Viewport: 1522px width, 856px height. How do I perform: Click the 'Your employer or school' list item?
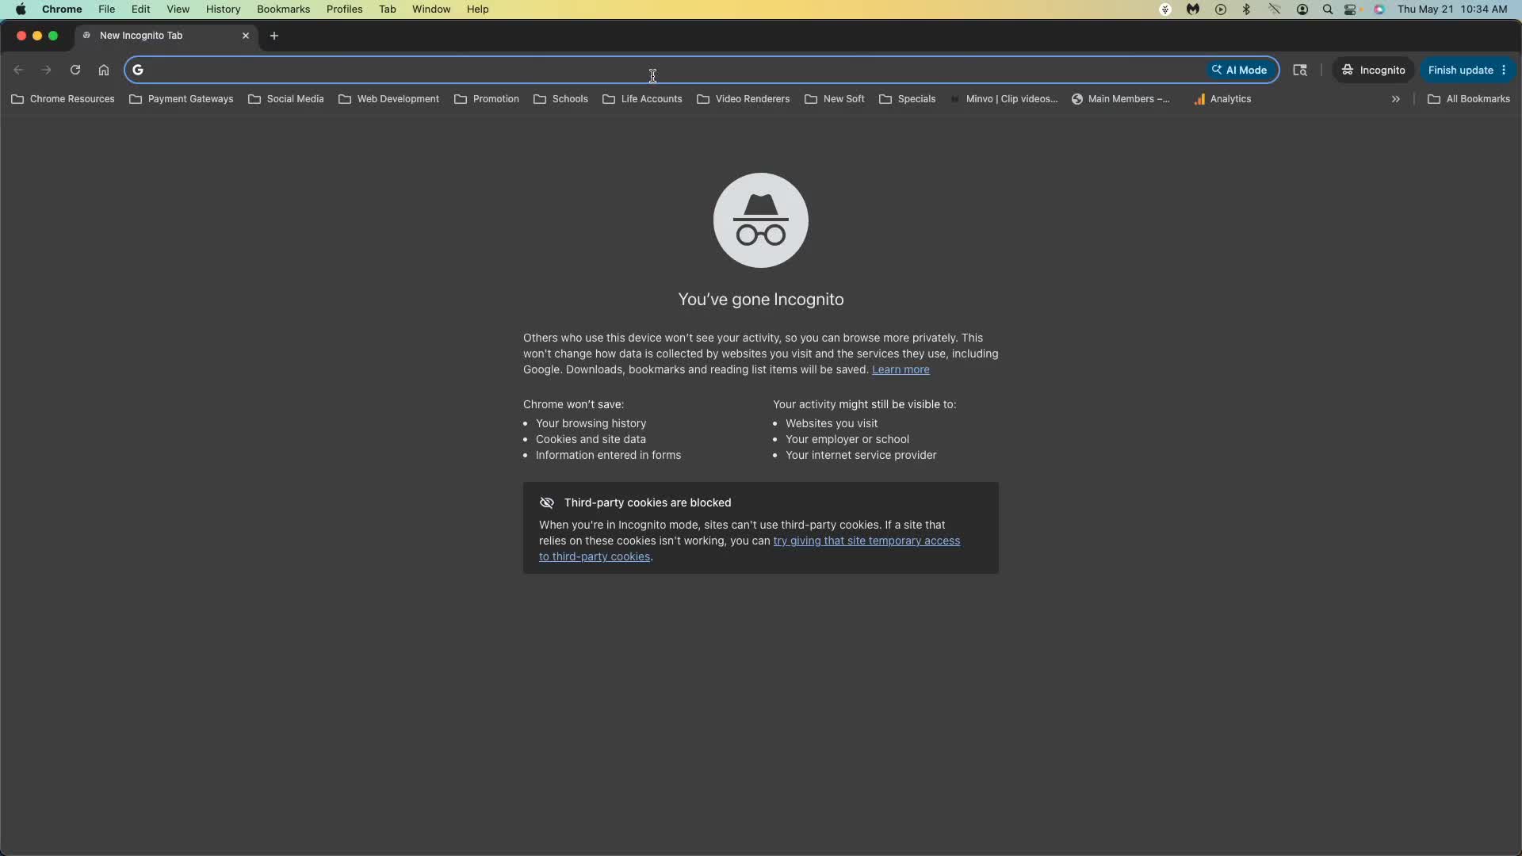click(x=847, y=439)
